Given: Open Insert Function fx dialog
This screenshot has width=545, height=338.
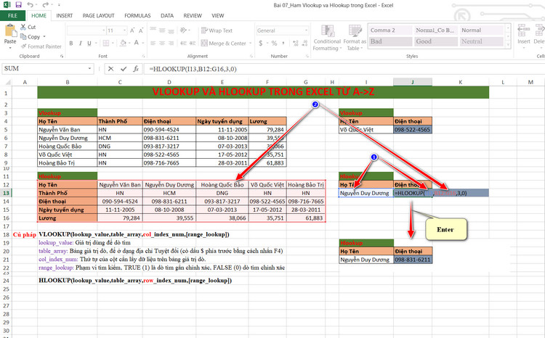Looking at the screenshot, I should (136, 69).
